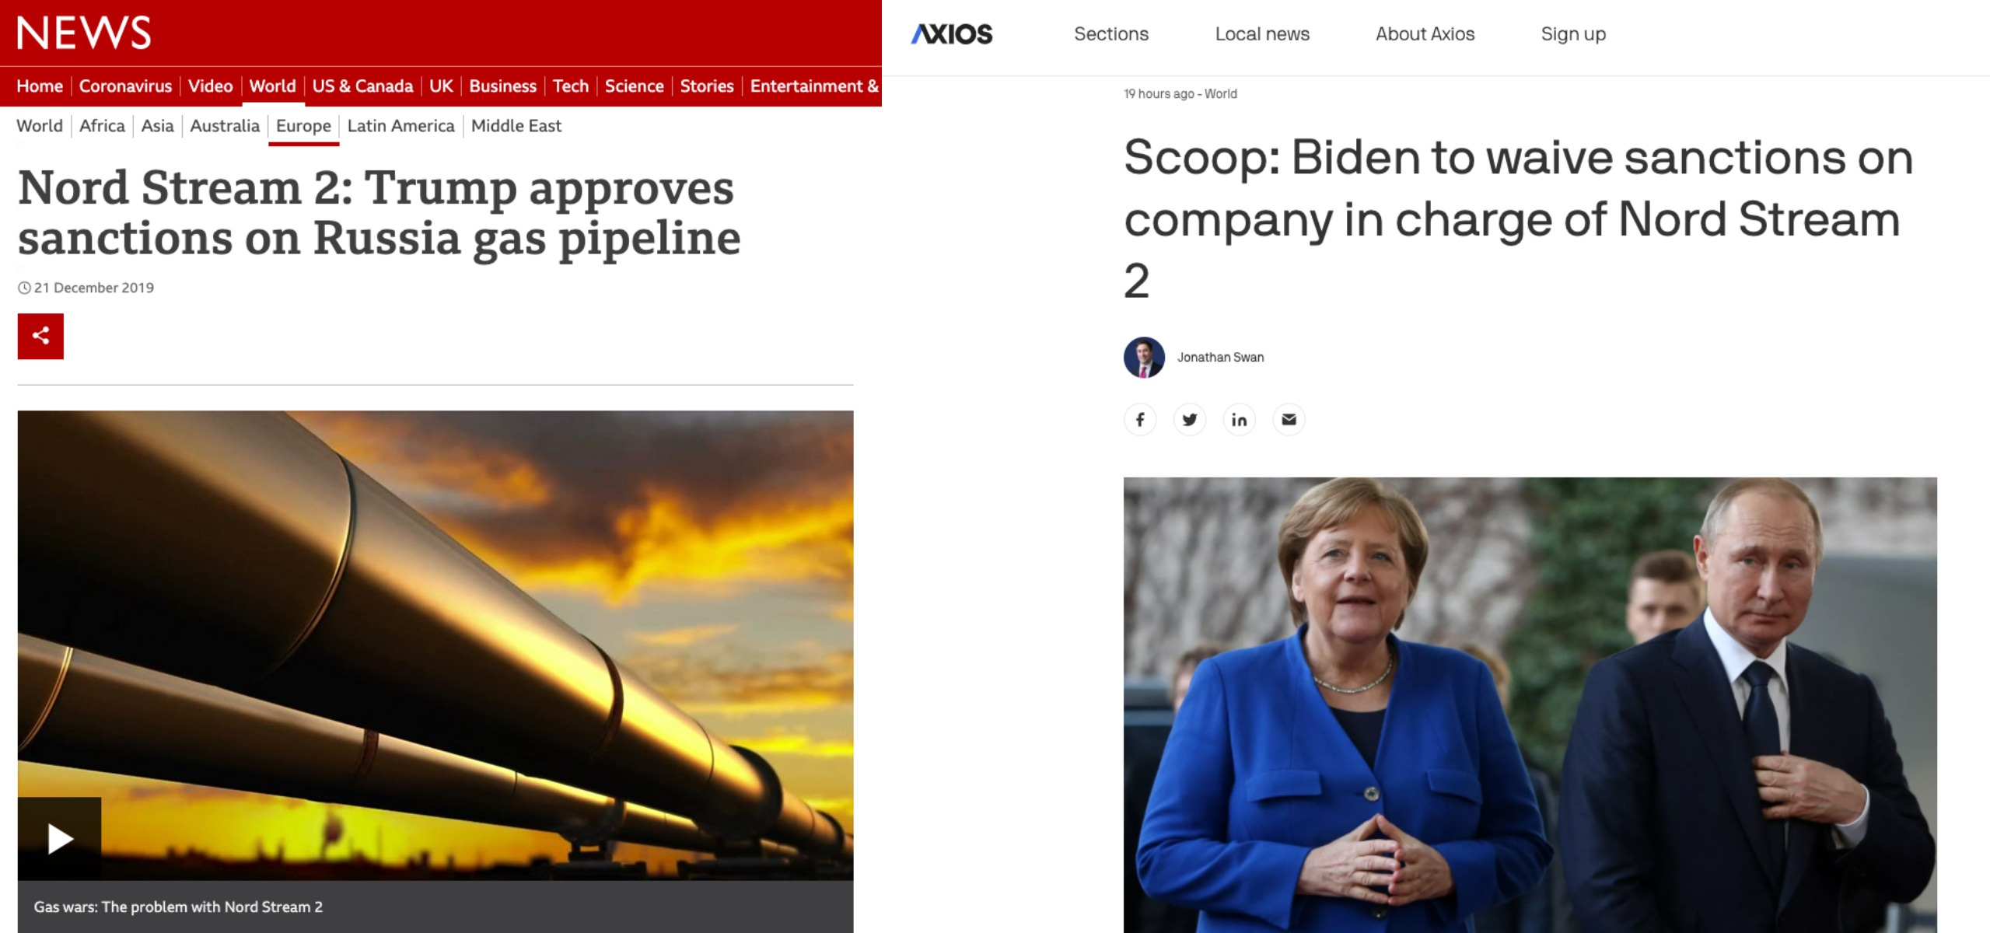
Task: Click the Merkel and Putin photo
Action: click(x=1530, y=704)
